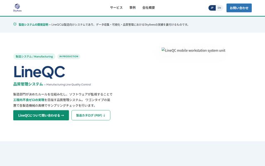Switch language to EN
The image size is (265, 166).
pyautogui.click(x=219, y=8)
